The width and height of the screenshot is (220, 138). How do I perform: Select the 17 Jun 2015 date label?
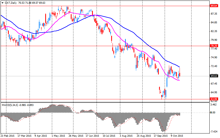[x=92, y=136]
